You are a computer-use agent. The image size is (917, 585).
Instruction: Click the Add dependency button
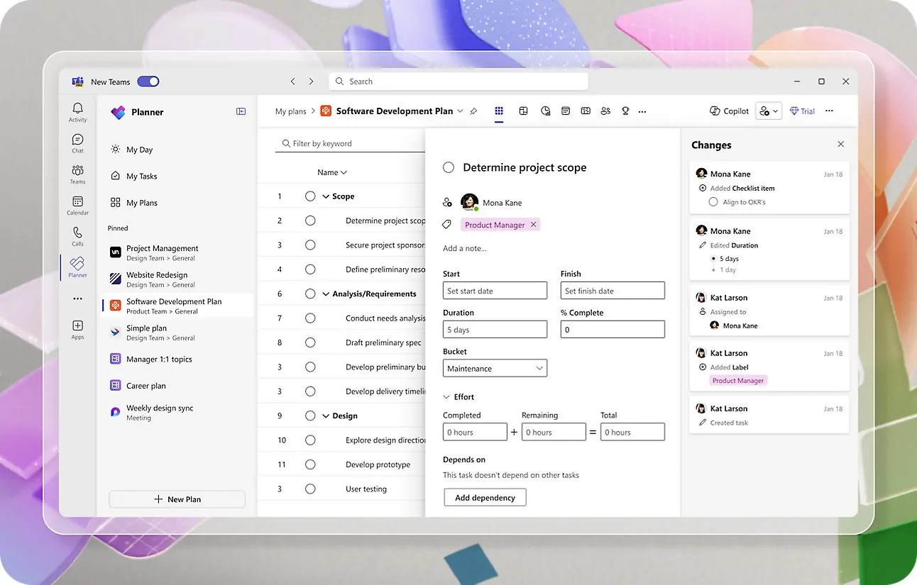(x=485, y=498)
